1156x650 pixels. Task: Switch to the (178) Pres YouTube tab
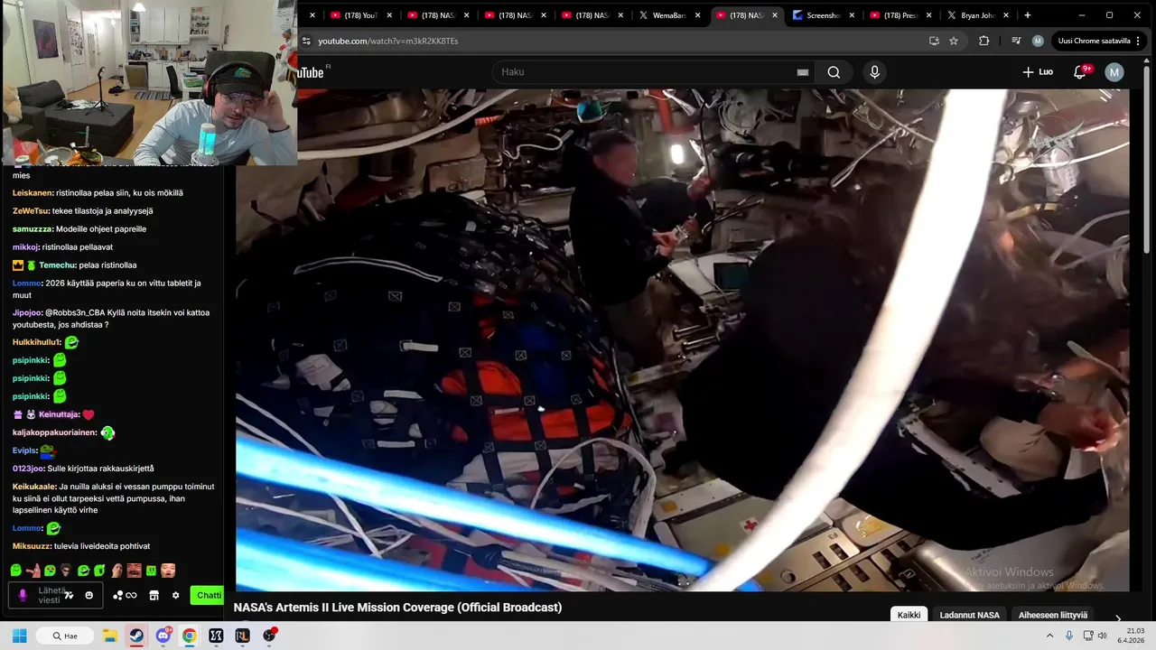point(900,15)
